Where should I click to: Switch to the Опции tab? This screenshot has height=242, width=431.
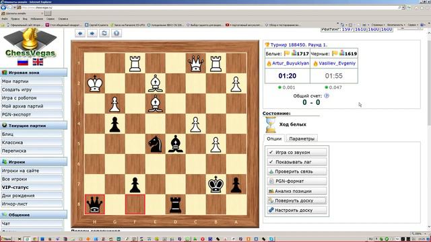274,138
